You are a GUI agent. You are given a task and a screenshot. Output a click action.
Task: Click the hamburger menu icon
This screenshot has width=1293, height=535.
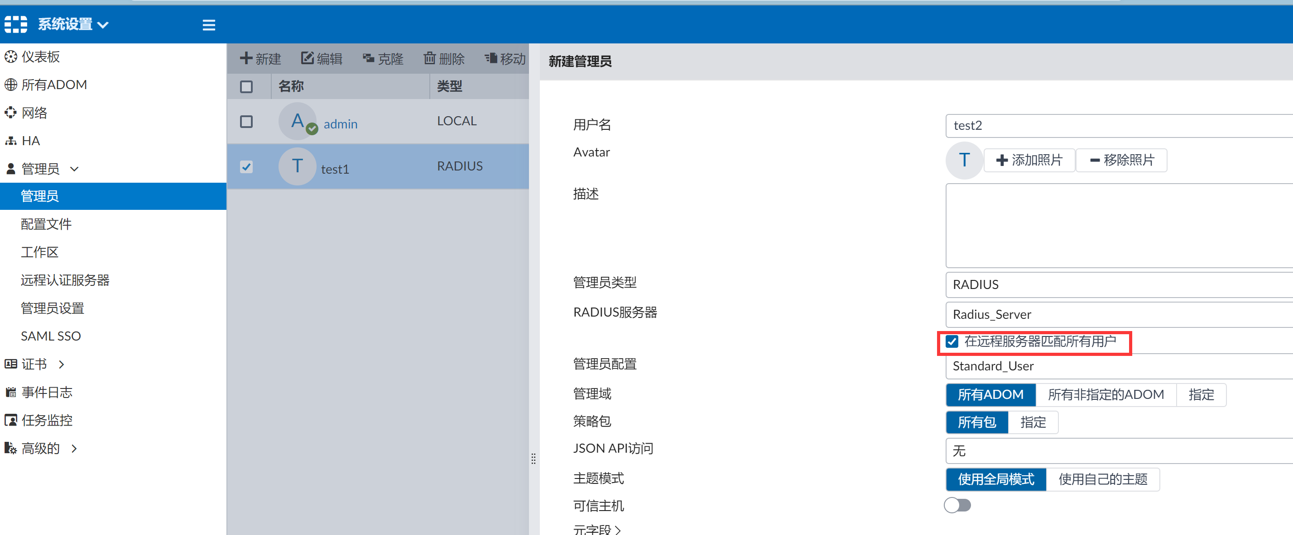click(x=209, y=25)
